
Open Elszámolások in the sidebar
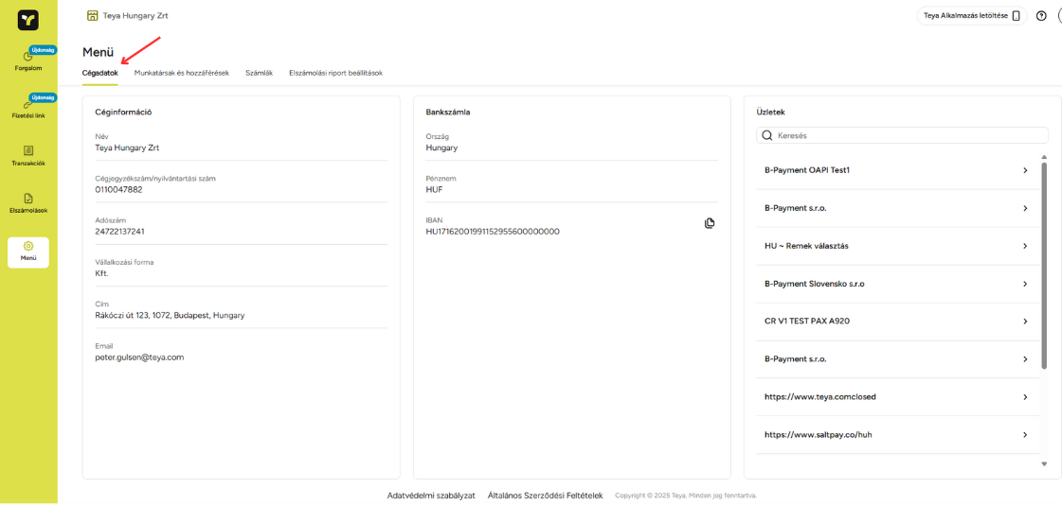click(28, 202)
